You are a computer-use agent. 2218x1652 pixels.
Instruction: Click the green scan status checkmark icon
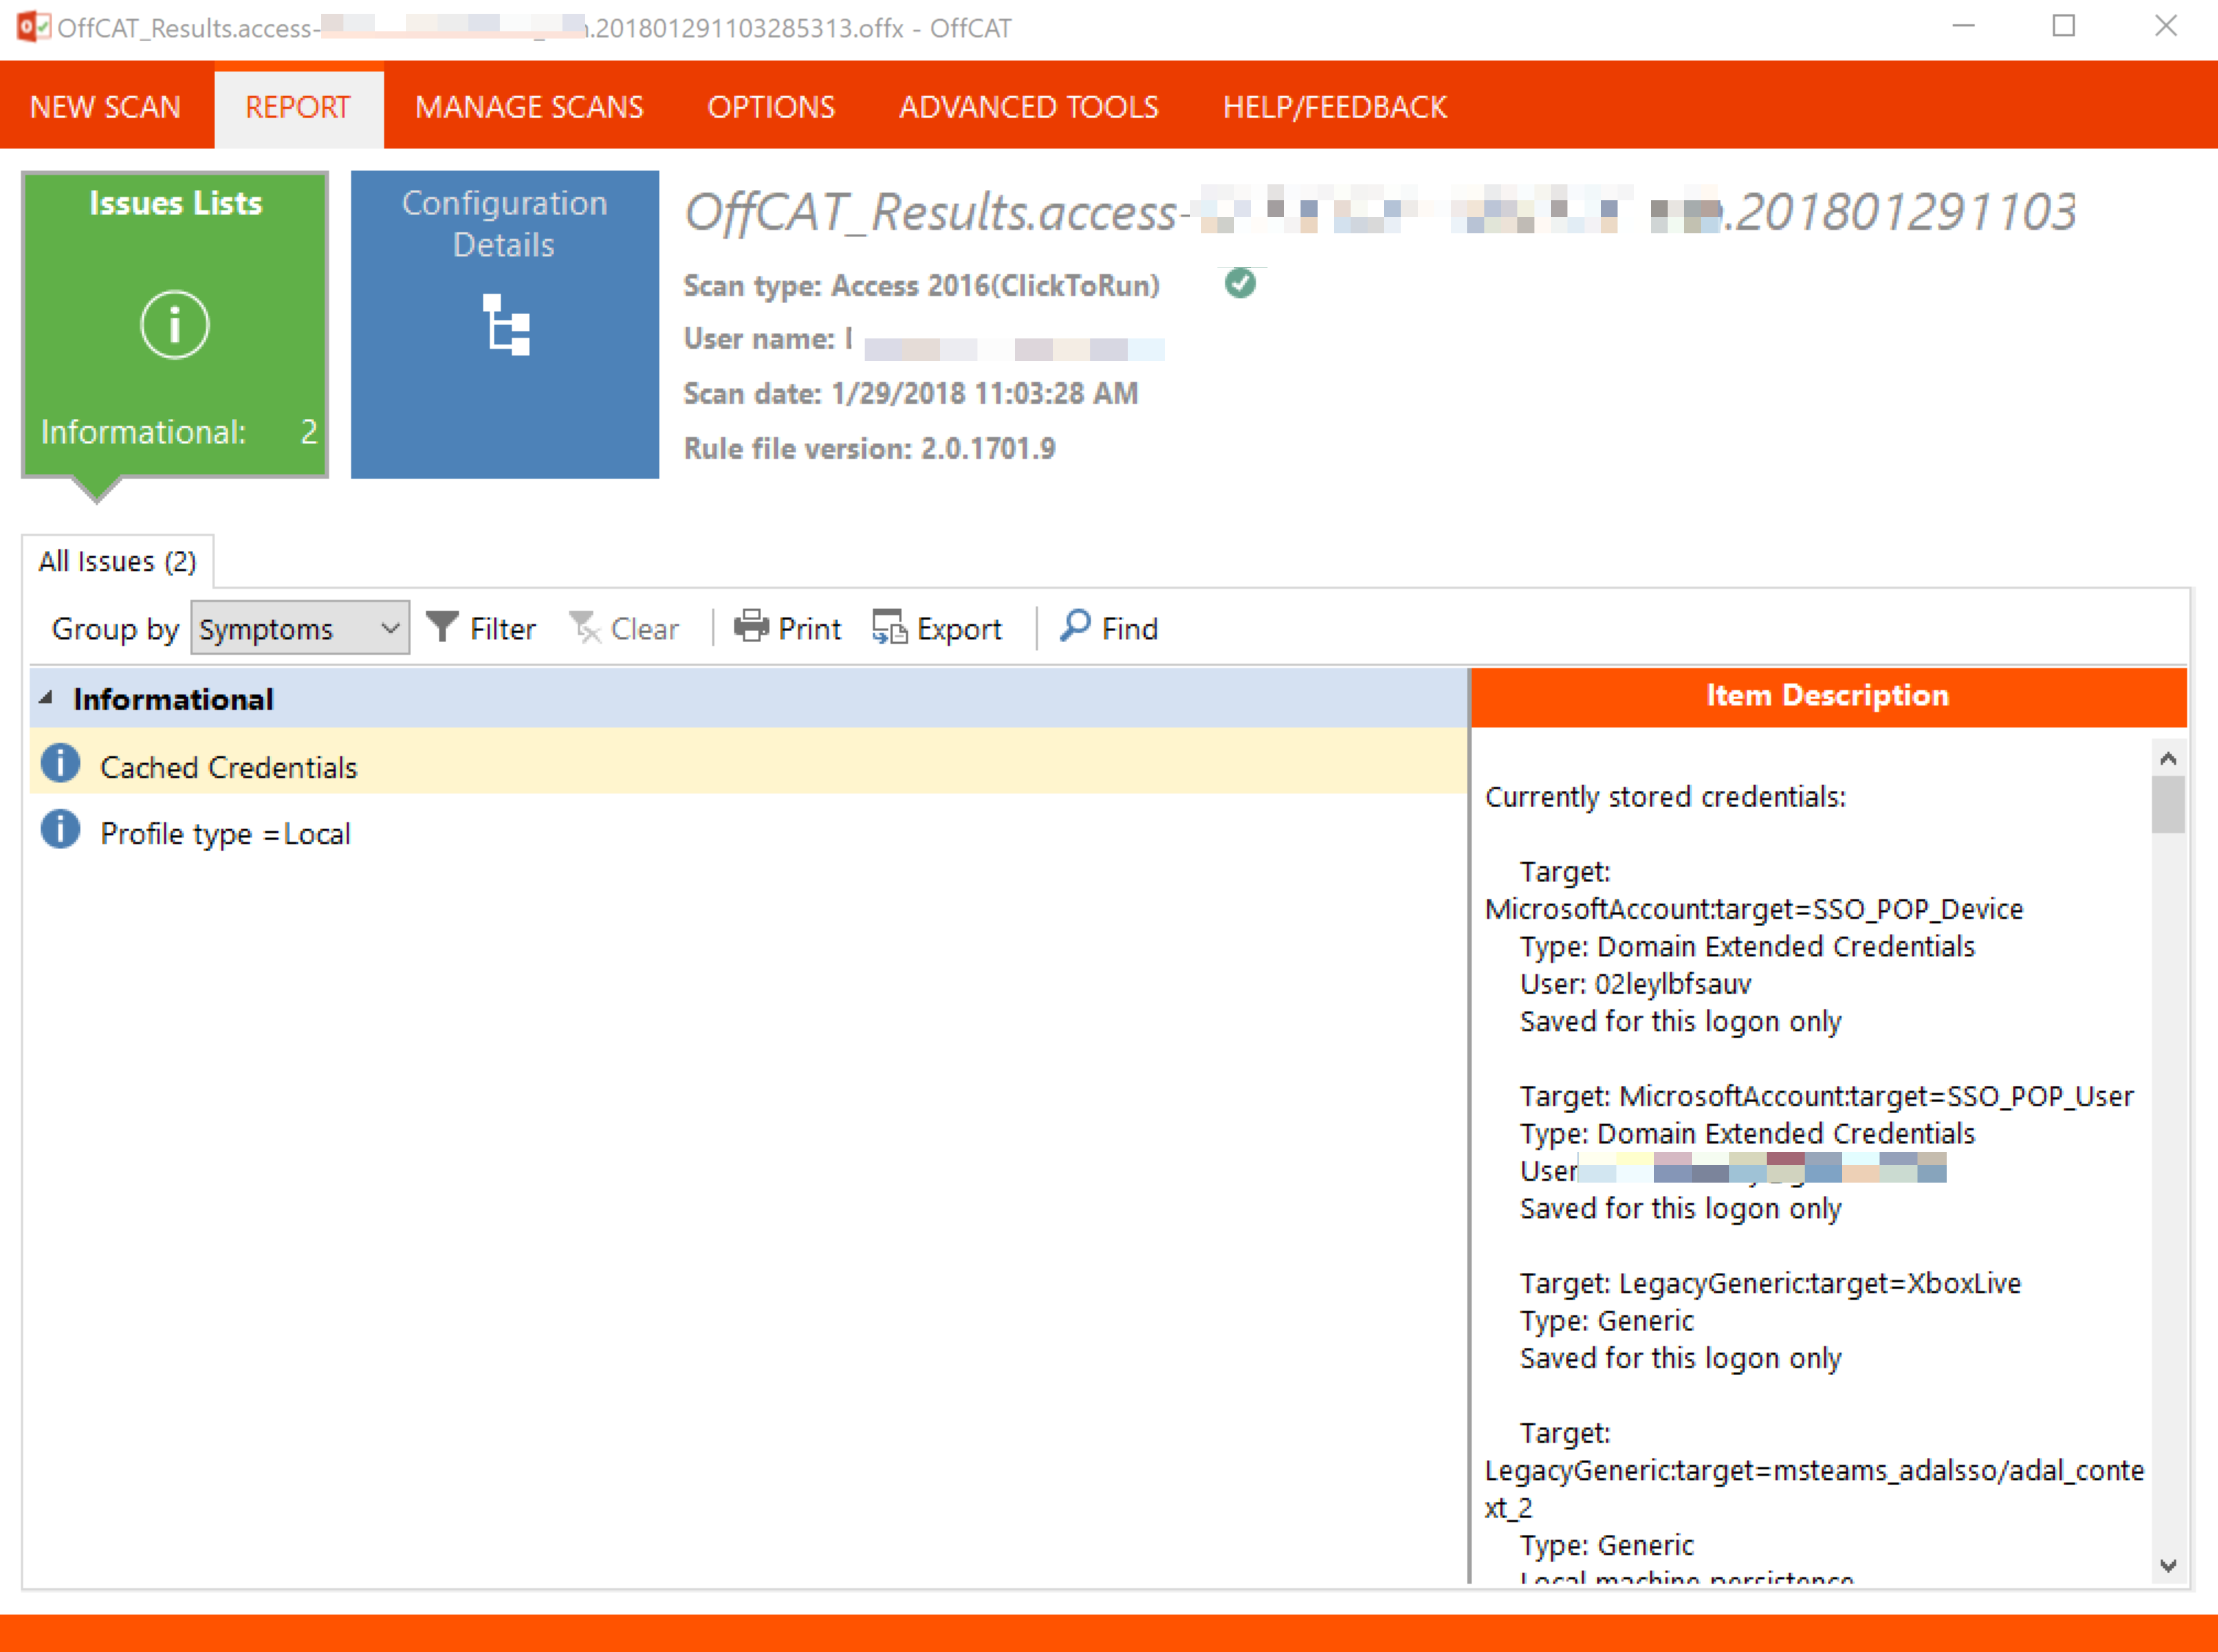coord(1240,284)
